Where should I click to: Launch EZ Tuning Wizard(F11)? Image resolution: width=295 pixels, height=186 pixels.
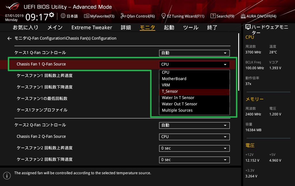pos(183,16)
